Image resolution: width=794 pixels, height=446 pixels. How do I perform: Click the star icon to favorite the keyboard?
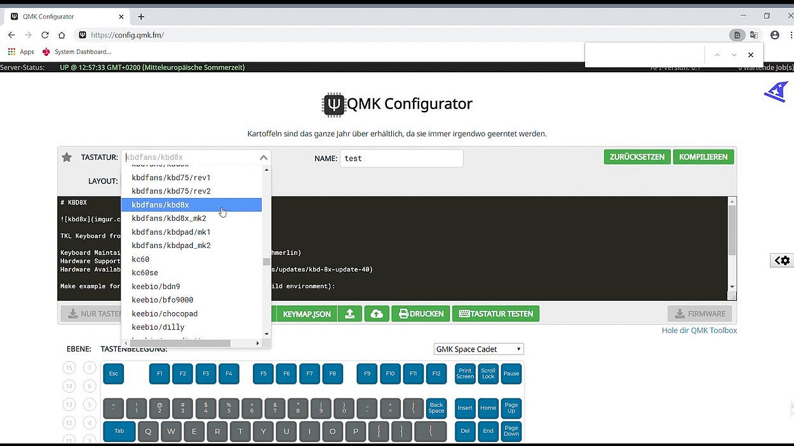(x=67, y=156)
